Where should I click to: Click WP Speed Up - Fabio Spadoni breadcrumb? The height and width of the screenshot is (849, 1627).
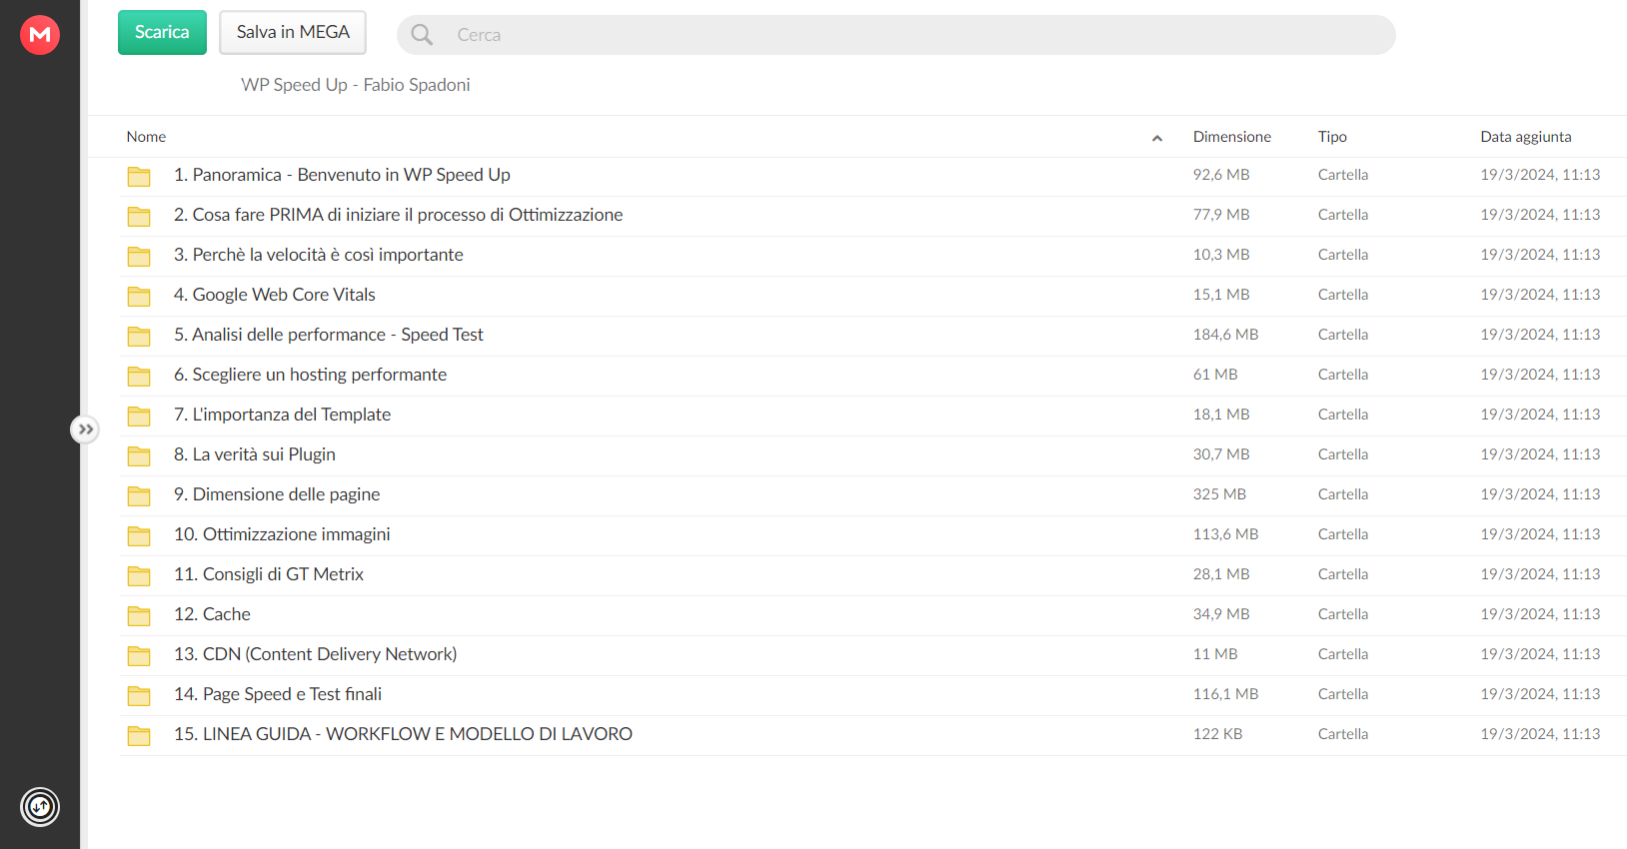[356, 85]
